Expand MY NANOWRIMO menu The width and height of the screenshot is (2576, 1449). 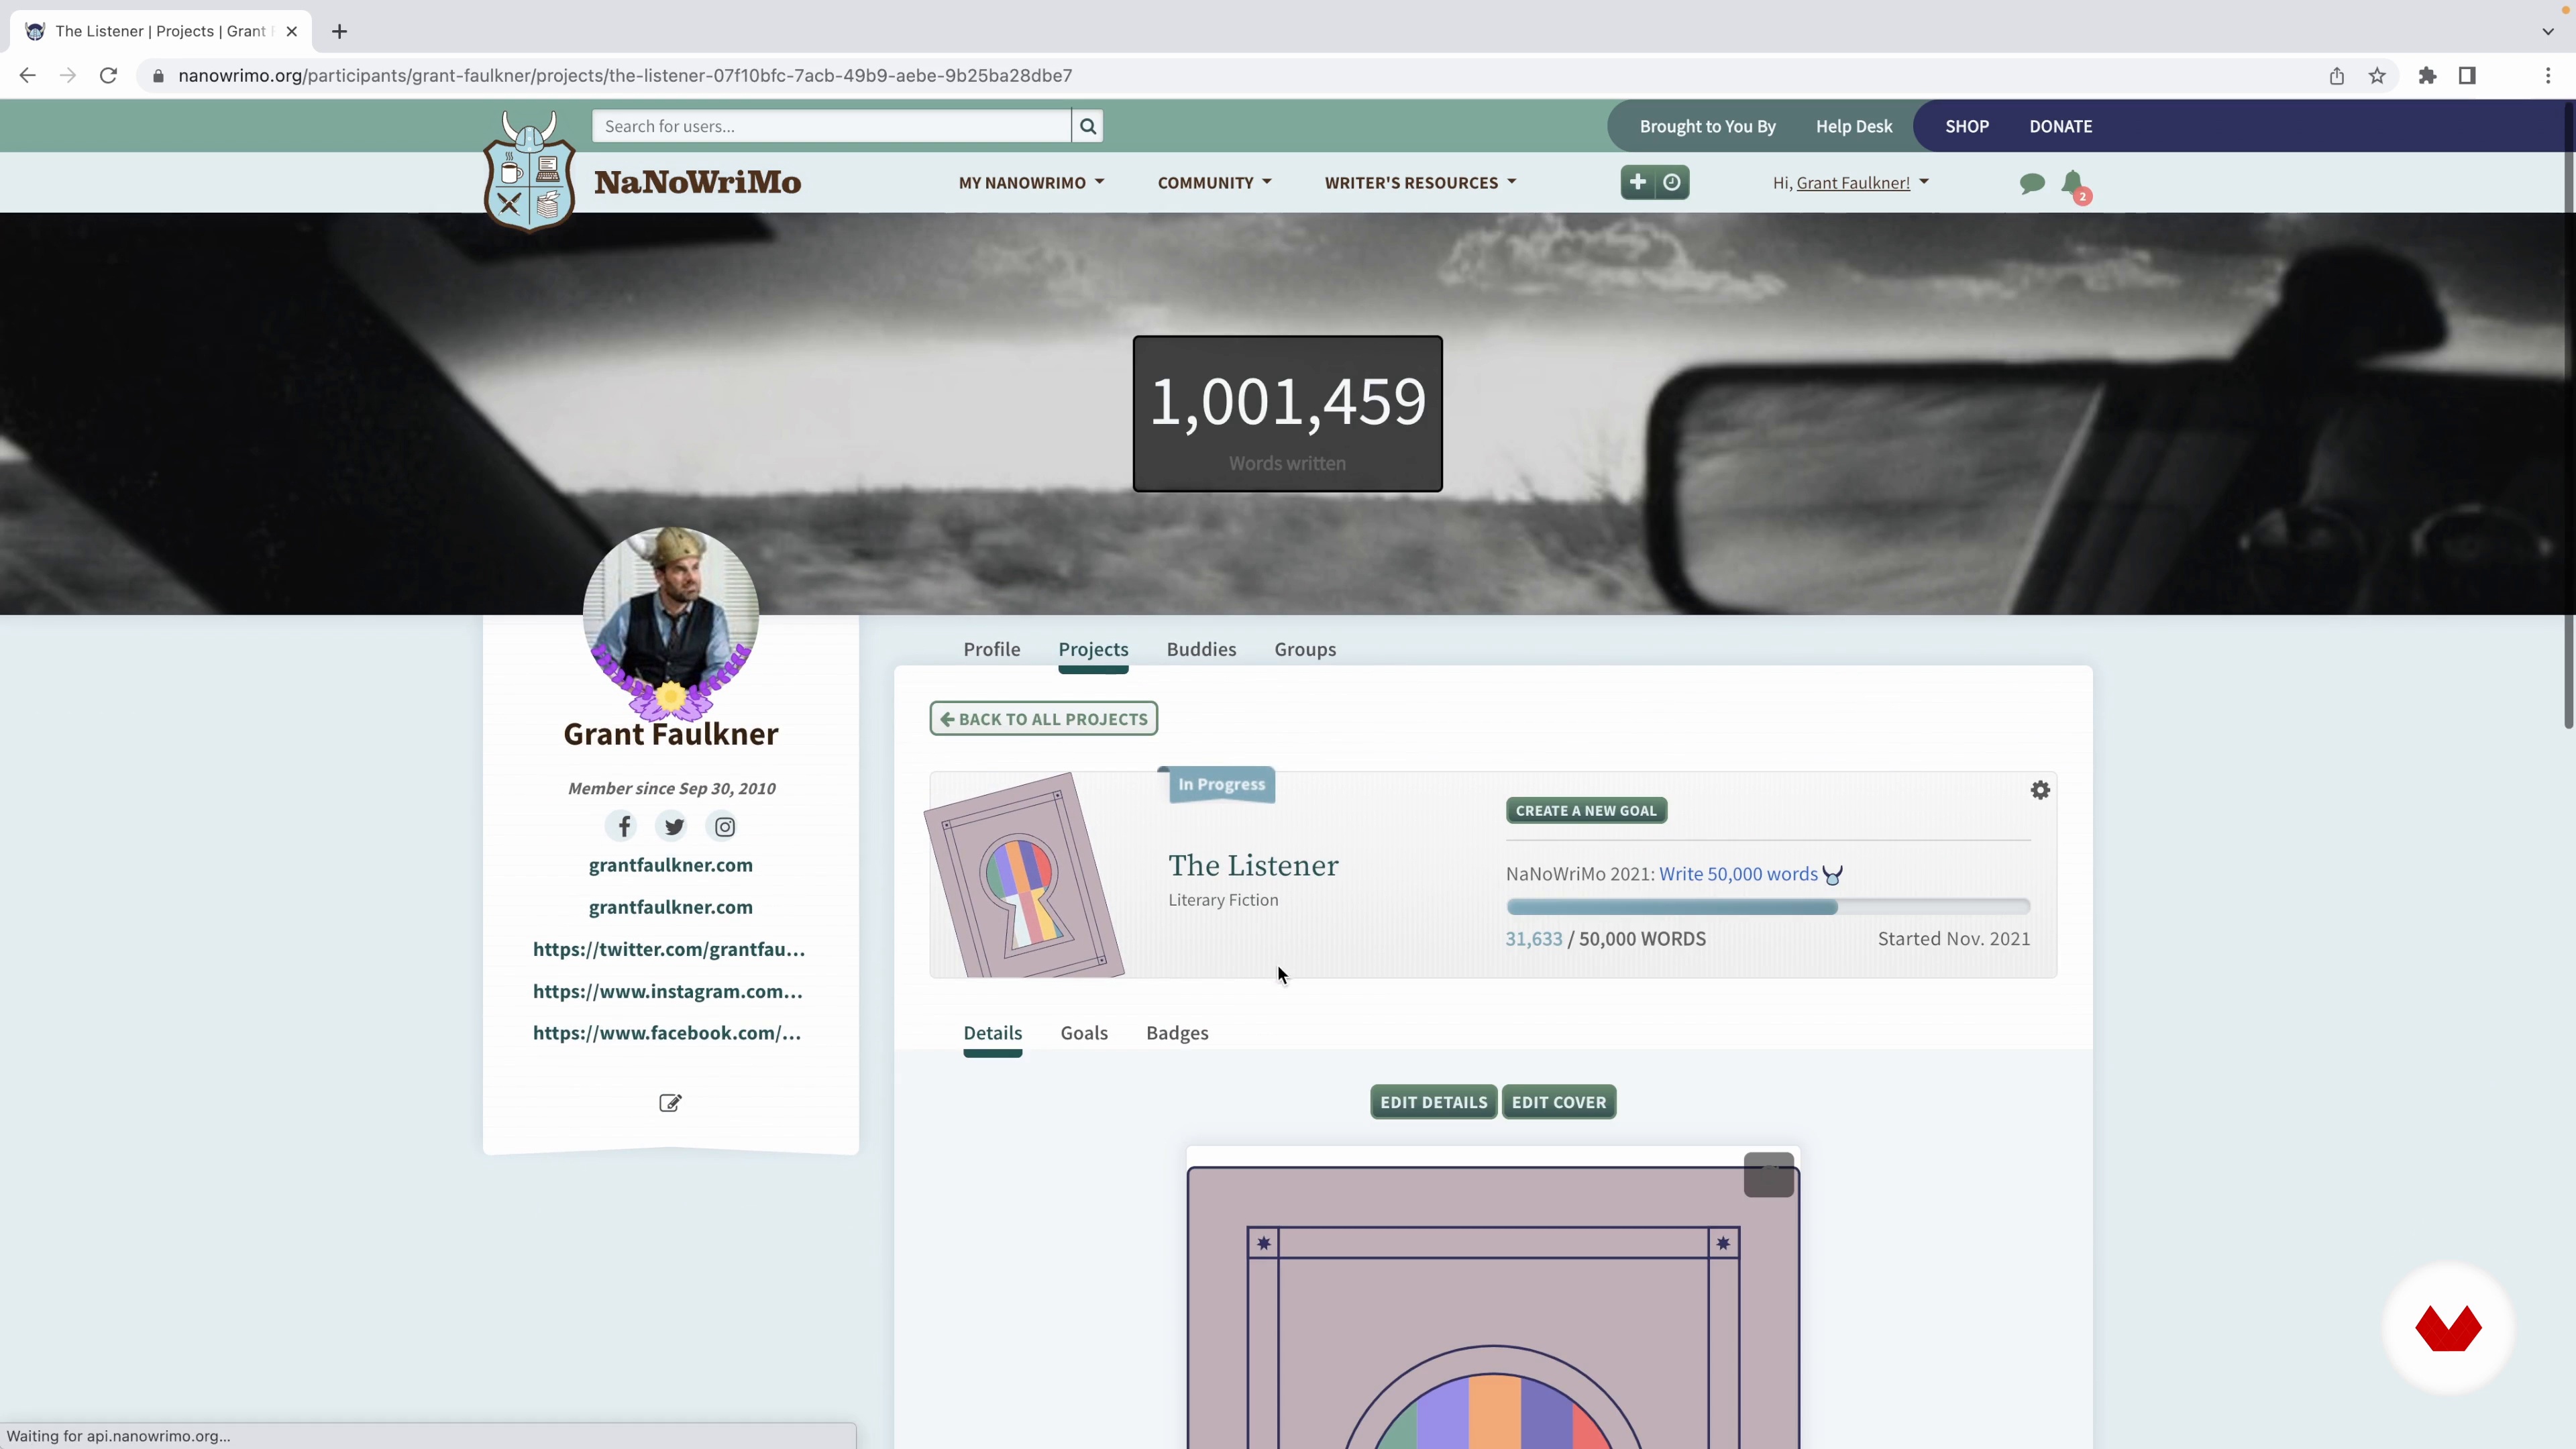point(1031,183)
